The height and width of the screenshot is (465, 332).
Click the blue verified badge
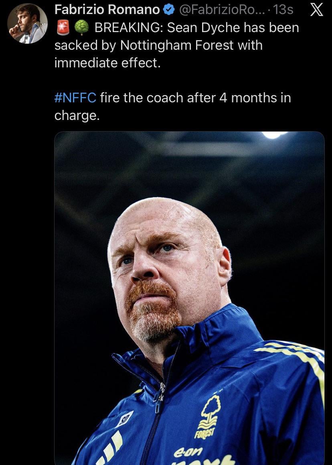[x=169, y=10]
